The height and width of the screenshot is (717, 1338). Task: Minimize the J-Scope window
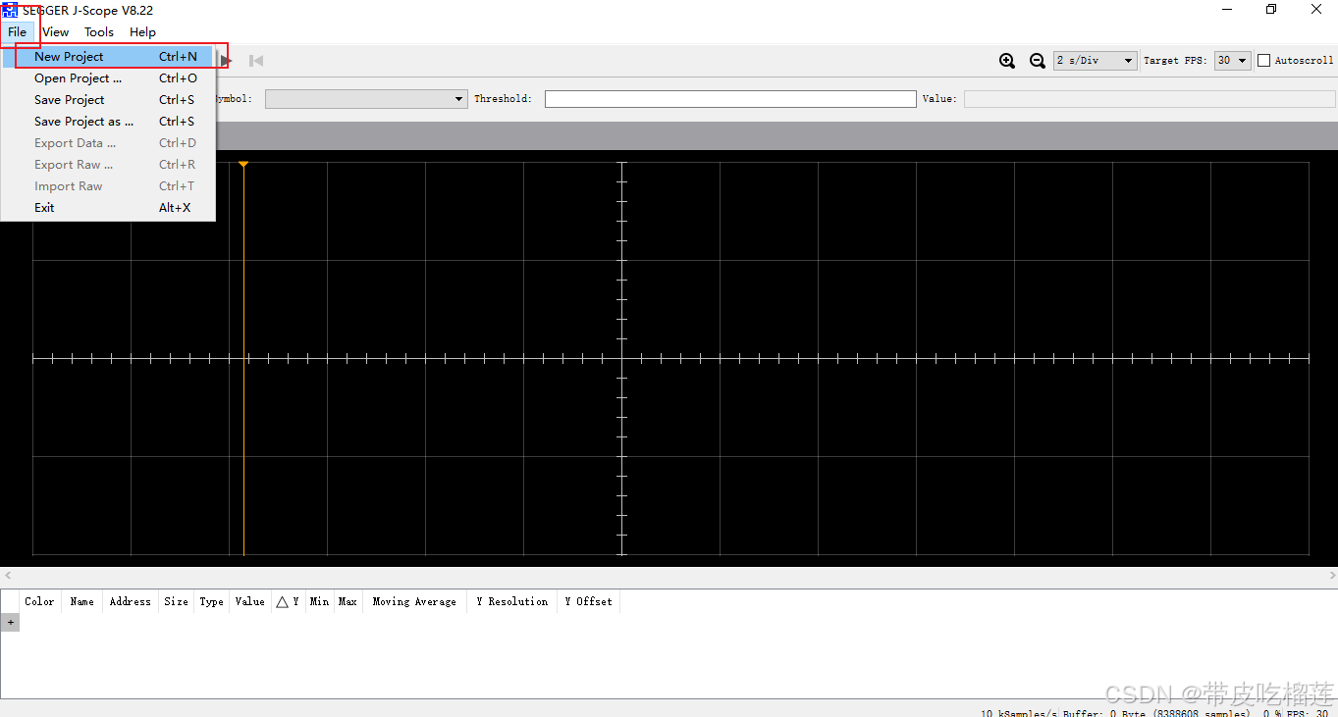click(x=1227, y=10)
